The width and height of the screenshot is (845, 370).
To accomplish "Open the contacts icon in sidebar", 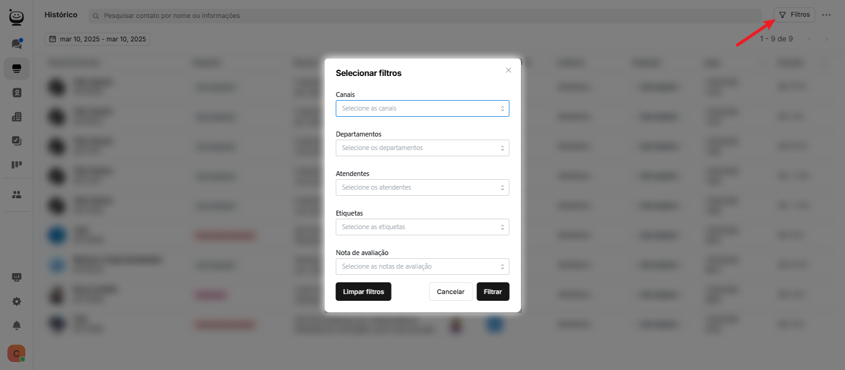I will [17, 93].
